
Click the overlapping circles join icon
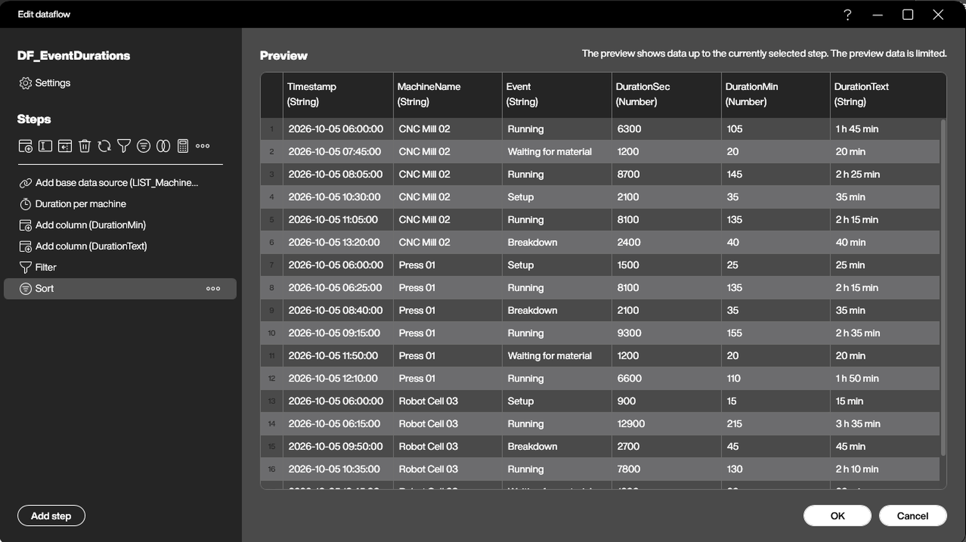(163, 146)
